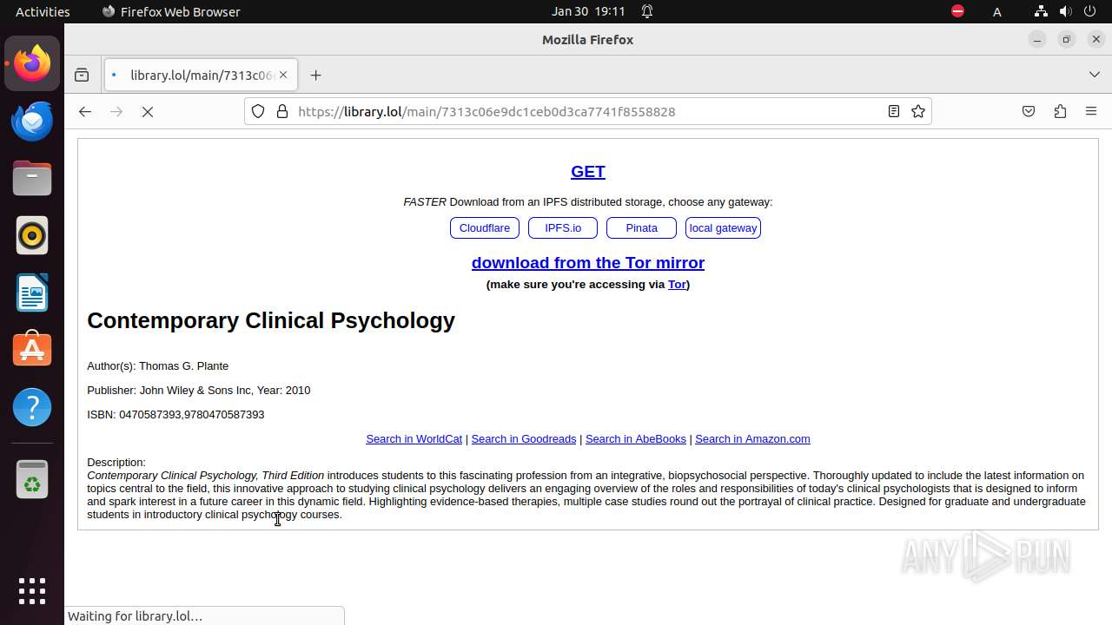
Task: Choose the Cloudflare gateway button
Action: [485, 228]
